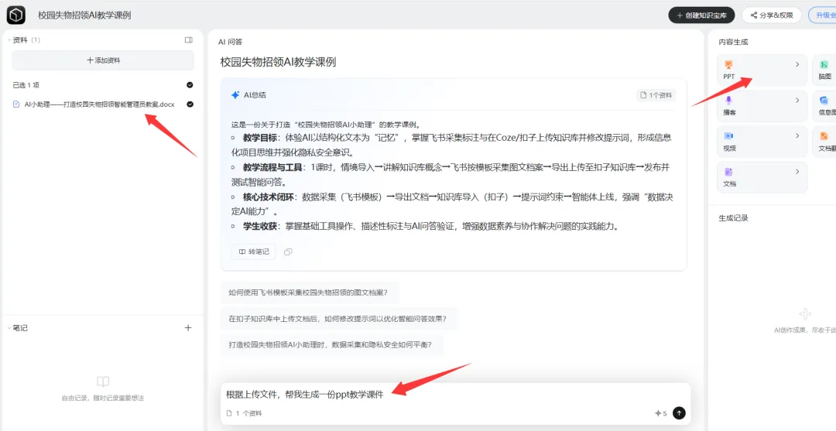Click the chat input text field
The image size is (836, 431).
455,395
